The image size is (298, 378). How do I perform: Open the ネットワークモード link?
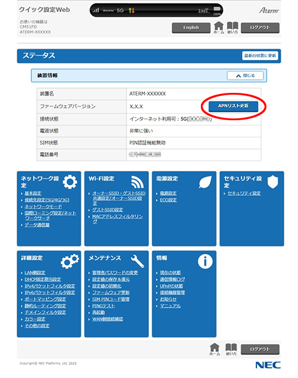click(x=43, y=207)
